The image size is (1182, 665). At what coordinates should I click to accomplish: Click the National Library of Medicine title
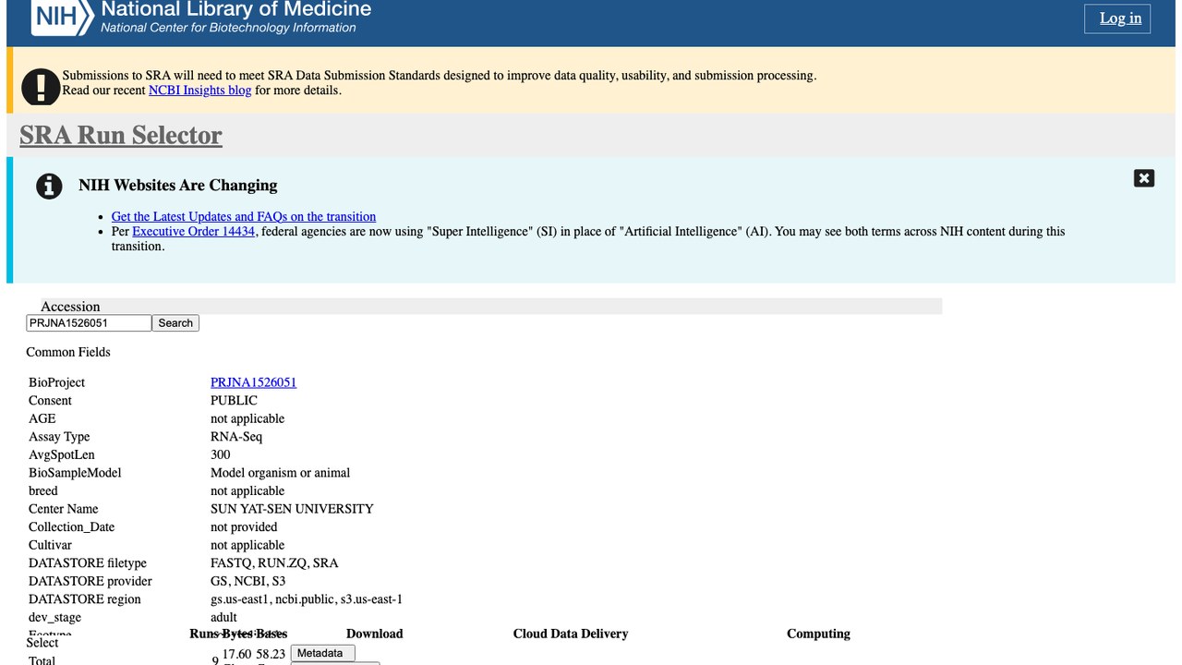click(236, 10)
